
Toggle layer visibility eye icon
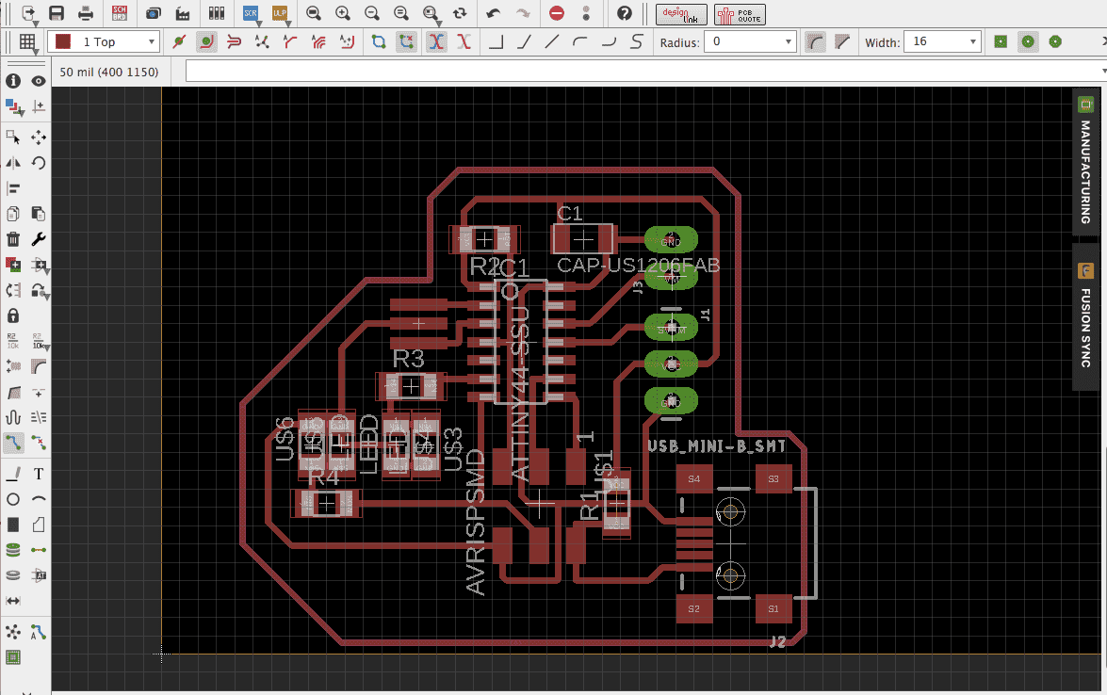click(39, 81)
